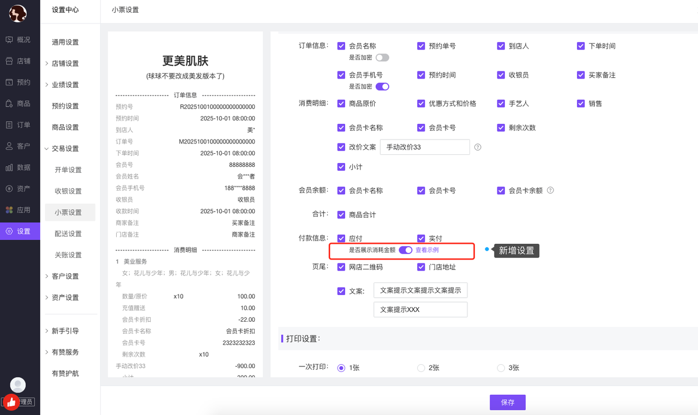Click the help icon beside 改价文案 field
The height and width of the screenshot is (415, 698).
click(x=478, y=147)
